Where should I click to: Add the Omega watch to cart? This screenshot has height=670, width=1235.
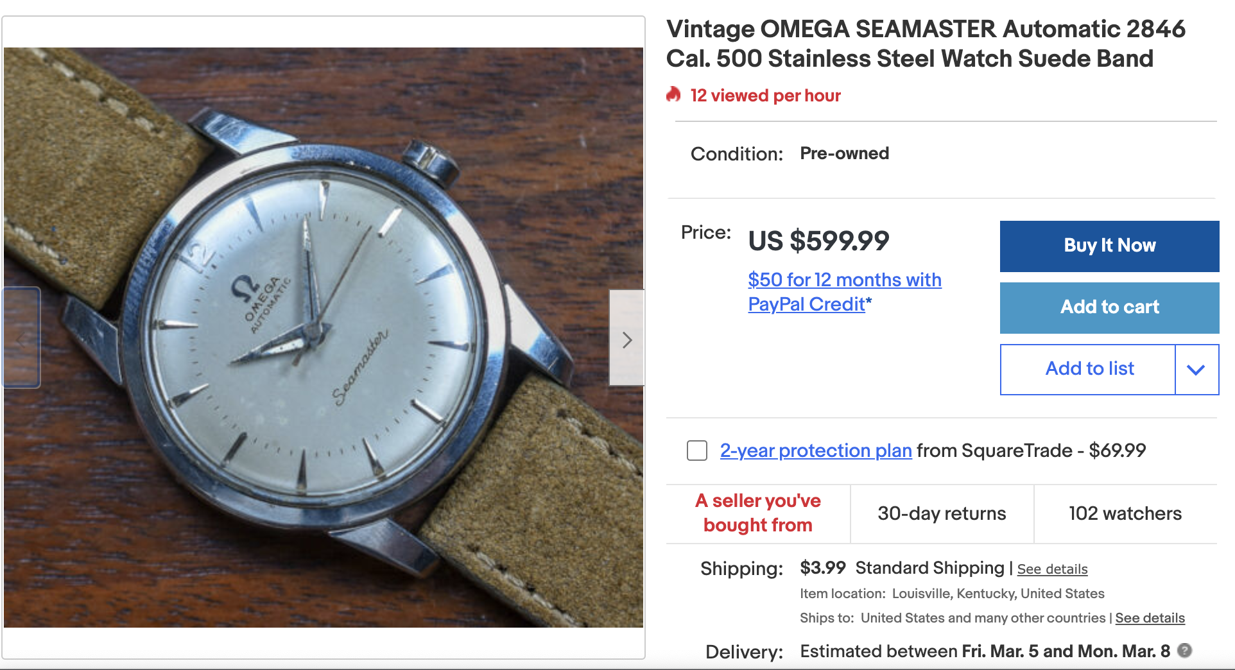[x=1109, y=307]
